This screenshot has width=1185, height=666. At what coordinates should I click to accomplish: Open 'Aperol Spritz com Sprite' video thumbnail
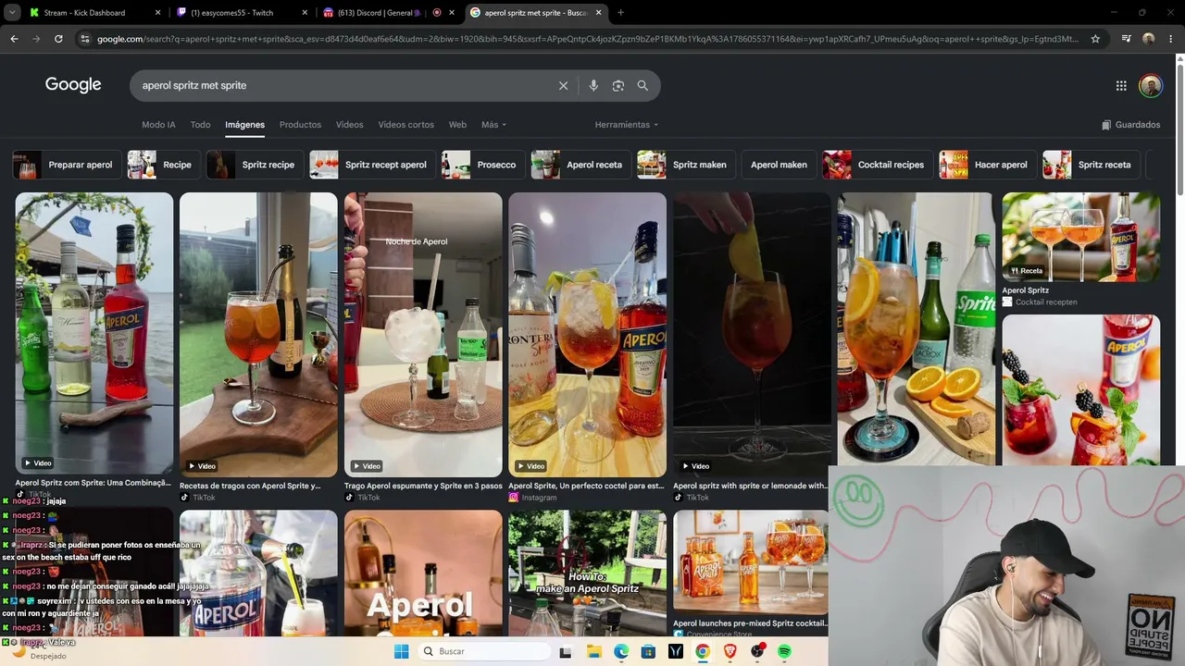coord(94,333)
